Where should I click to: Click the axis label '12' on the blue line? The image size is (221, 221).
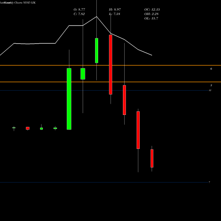click(210, 90)
